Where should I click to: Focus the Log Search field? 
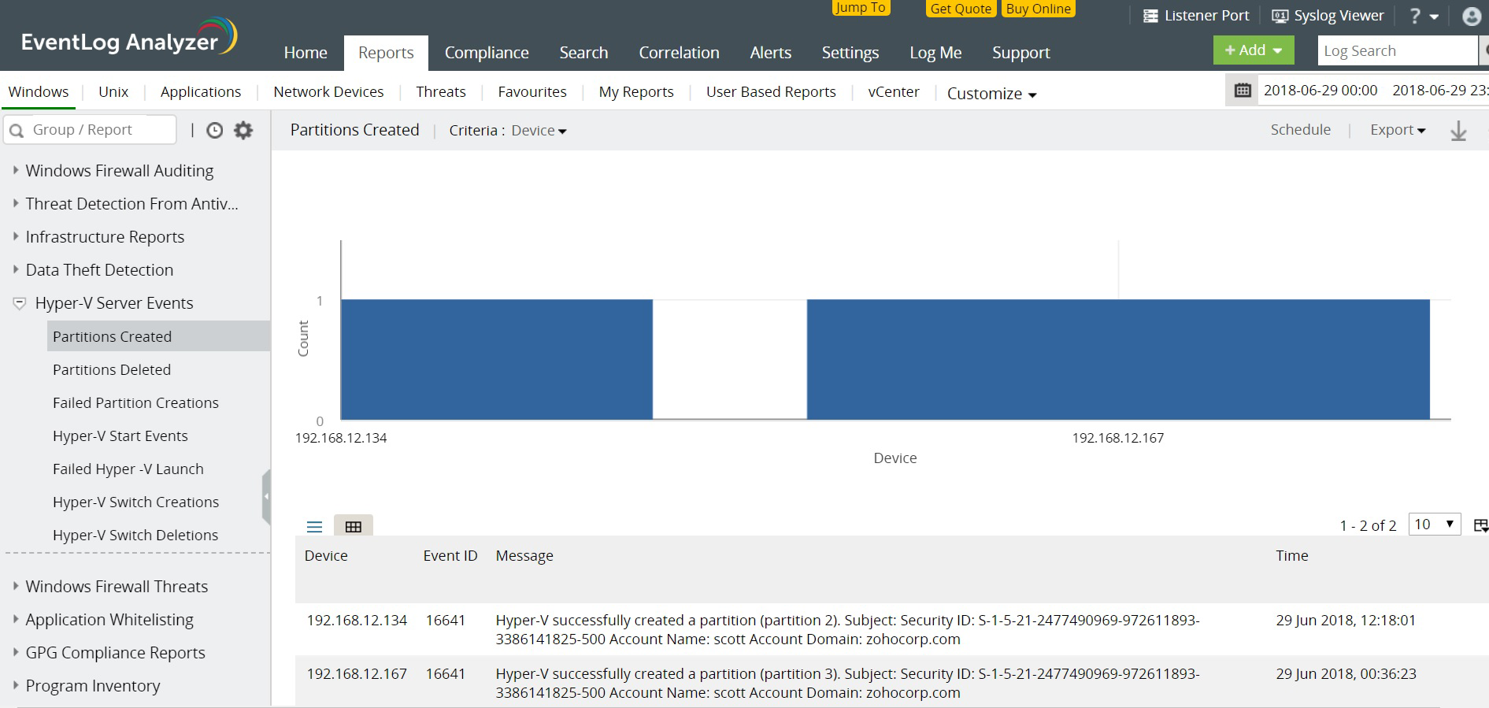(x=1397, y=50)
